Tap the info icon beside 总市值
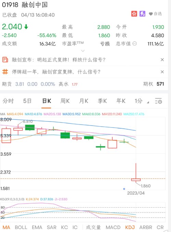 pos(134,43)
